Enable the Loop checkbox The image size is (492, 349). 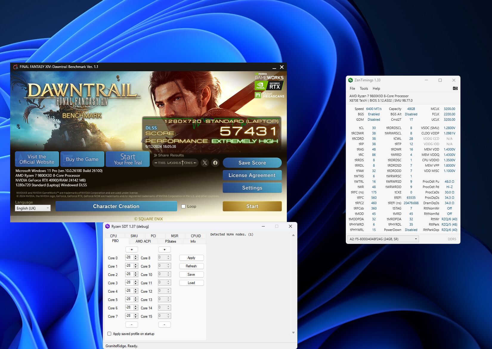[183, 206]
